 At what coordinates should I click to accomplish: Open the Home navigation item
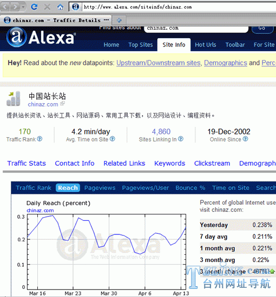(x=111, y=45)
